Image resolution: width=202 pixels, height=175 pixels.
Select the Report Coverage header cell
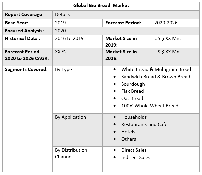coord(23,15)
